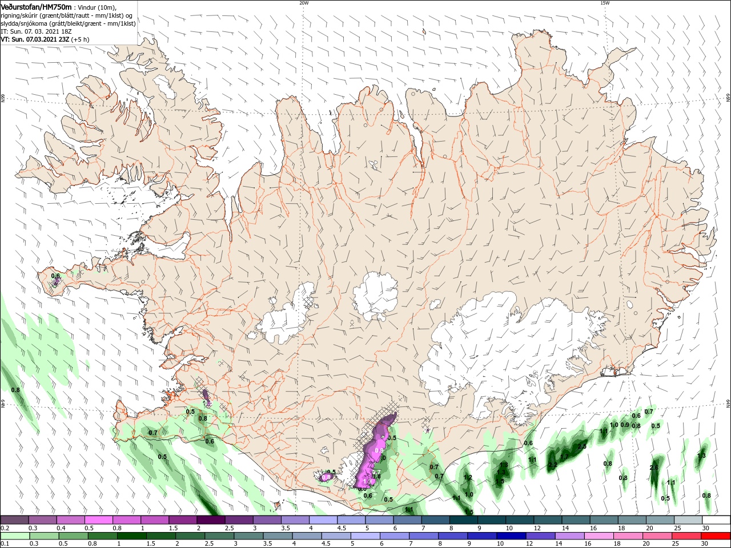The height and width of the screenshot is (548, 731).
Task: Select the lower legend swatch labeled 0.8
Action: 102,536
